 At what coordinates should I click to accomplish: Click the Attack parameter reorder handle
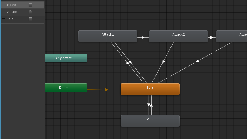pyautogui.click(x=4, y=12)
